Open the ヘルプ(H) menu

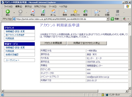63,6
